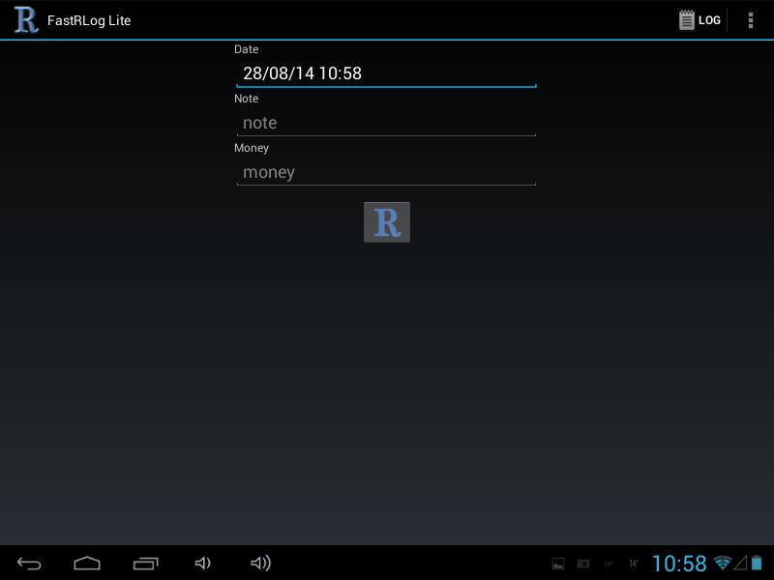The height and width of the screenshot is (580, 774).
Task: Tap the FastRLog Lite title text
Action: 89,20
